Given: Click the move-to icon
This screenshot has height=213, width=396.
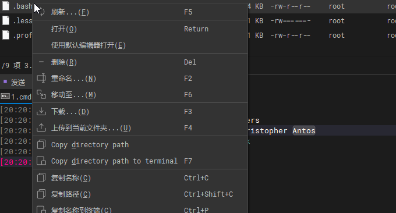Looking at the screenshot, I should [x=41, y=95].
